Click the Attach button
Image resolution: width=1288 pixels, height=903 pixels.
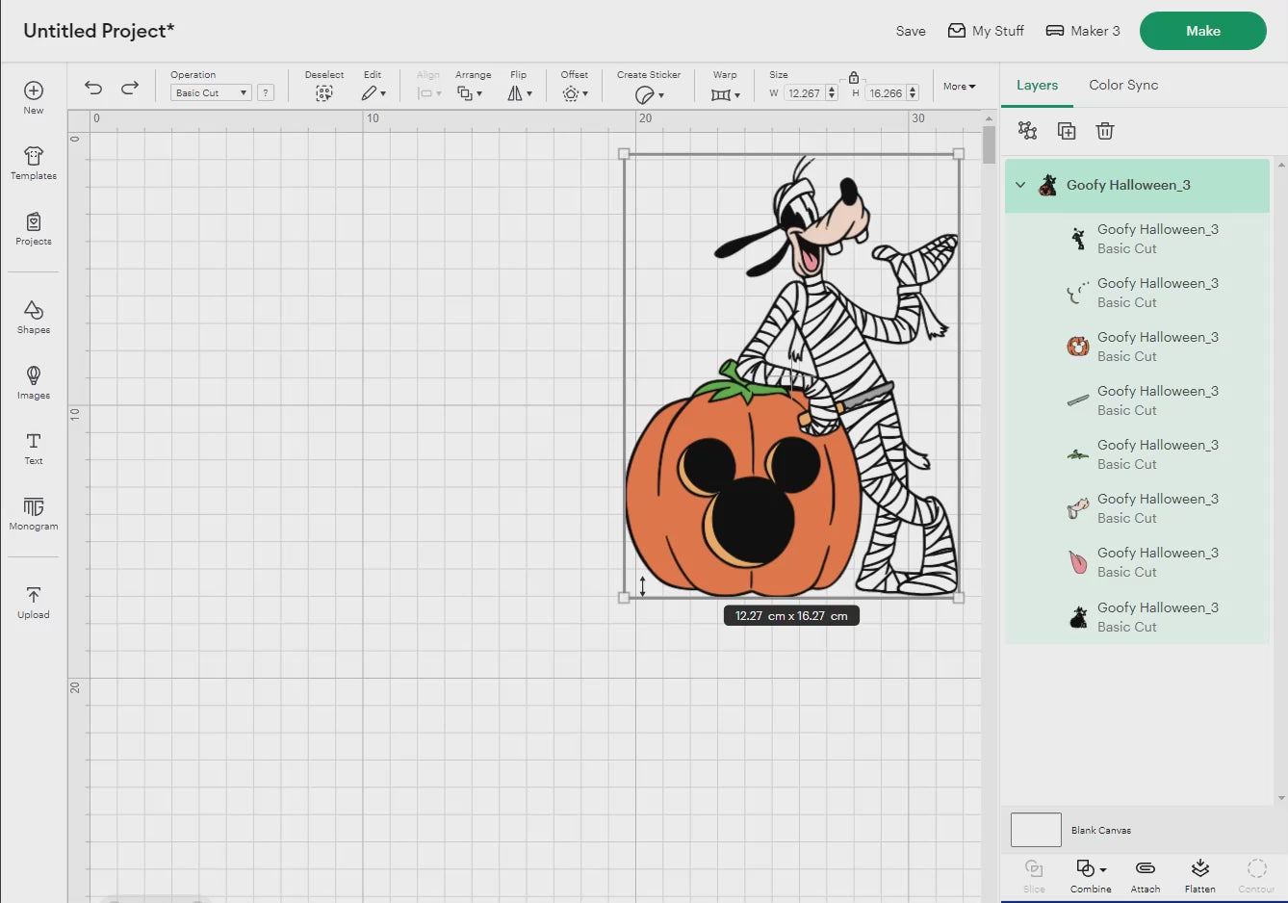click(x=1146, y=876)
